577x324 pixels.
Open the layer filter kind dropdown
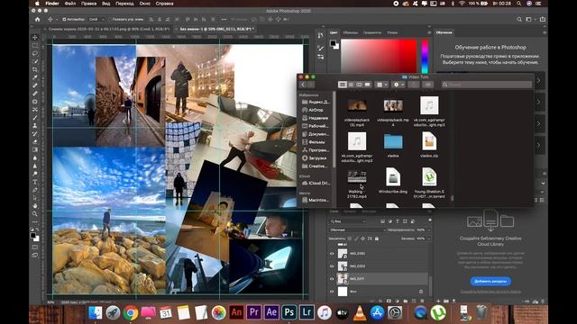(348, 221)
